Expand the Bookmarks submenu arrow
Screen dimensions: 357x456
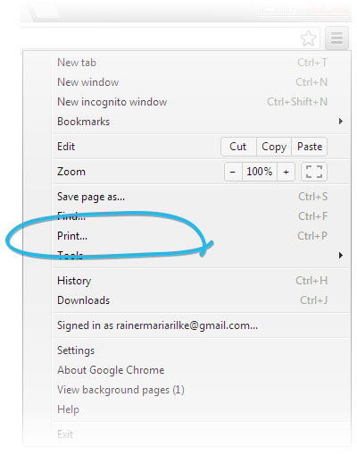click(x=341, y=122)
